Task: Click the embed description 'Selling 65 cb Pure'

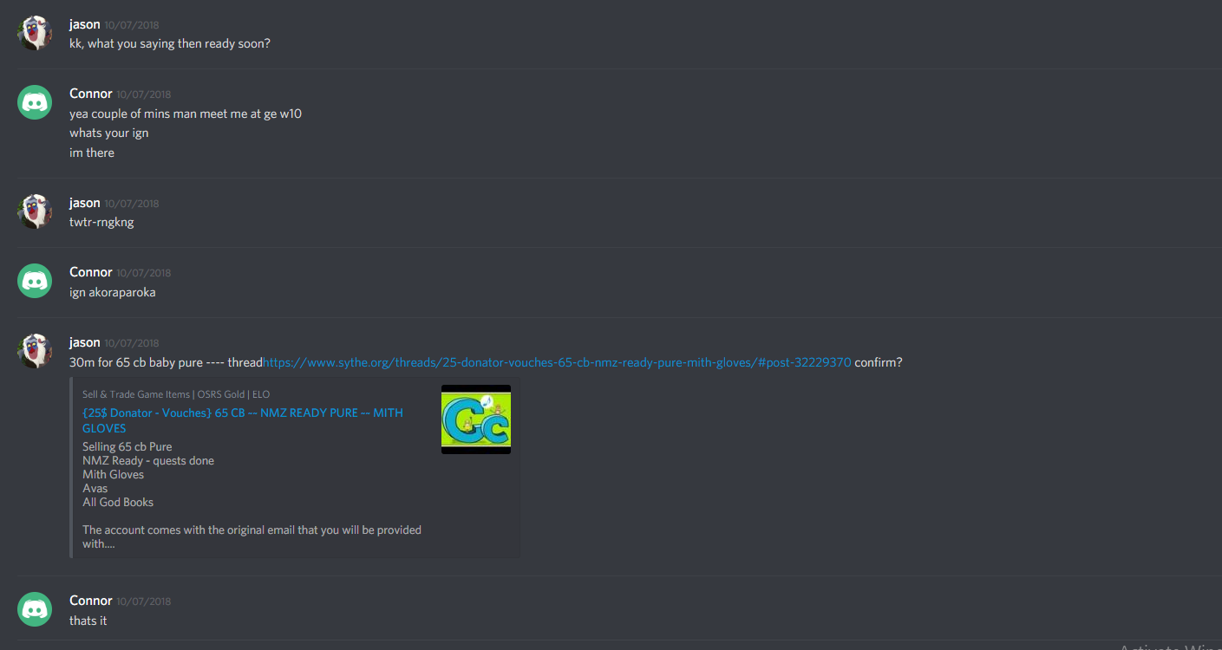Action: (x=127, y=447)
